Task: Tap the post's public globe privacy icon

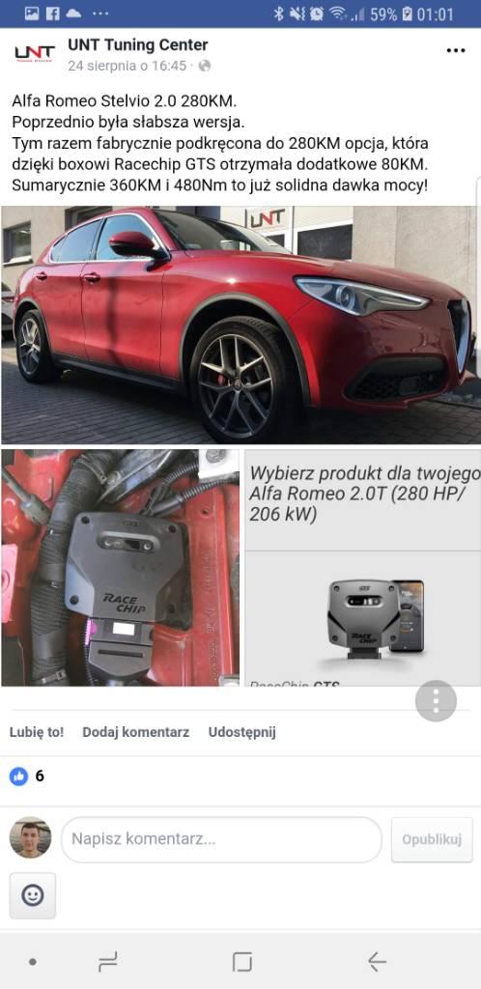Action: (x=204, y=66)
